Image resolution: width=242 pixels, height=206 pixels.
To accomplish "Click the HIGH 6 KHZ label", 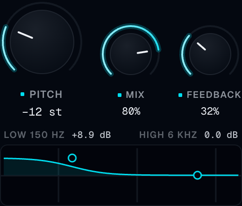I will pos(168,135).
